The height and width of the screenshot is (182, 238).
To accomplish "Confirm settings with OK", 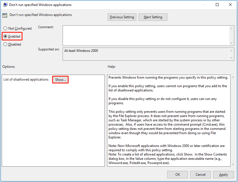I will (x=177, y=174).
